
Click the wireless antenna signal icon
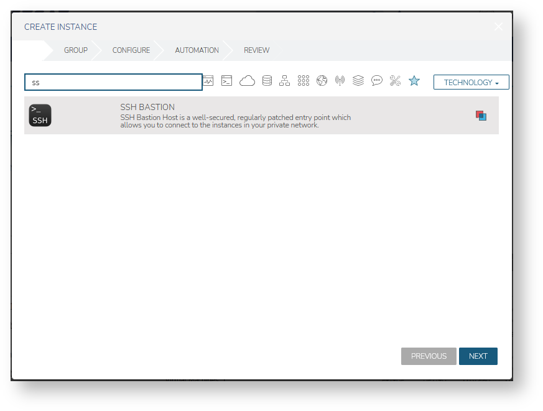pos(340,81)
